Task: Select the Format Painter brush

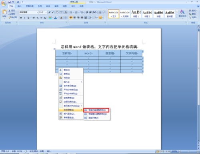Action: [10, 18]
